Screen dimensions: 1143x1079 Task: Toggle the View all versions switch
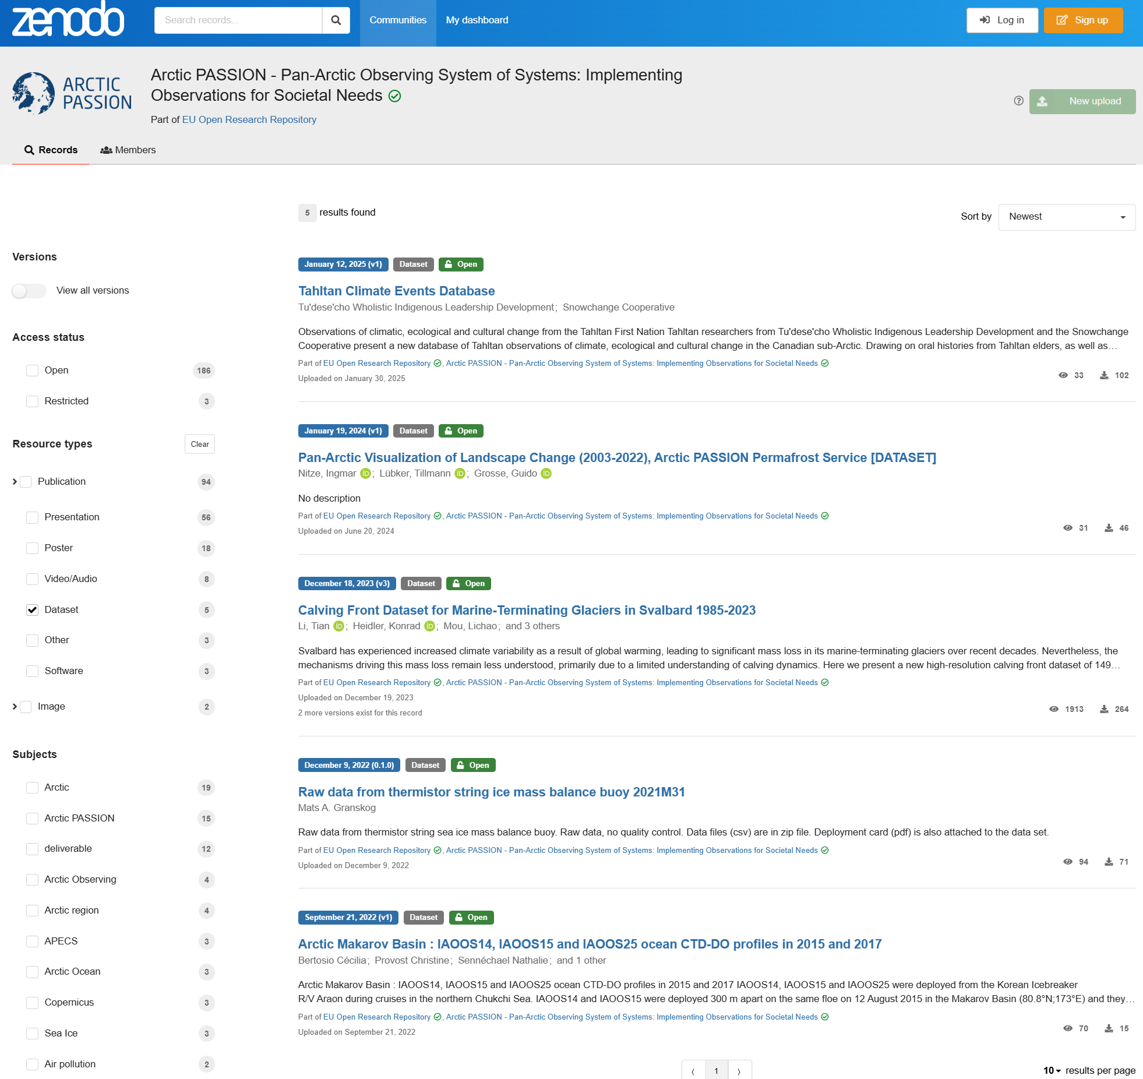click(29, 291)
